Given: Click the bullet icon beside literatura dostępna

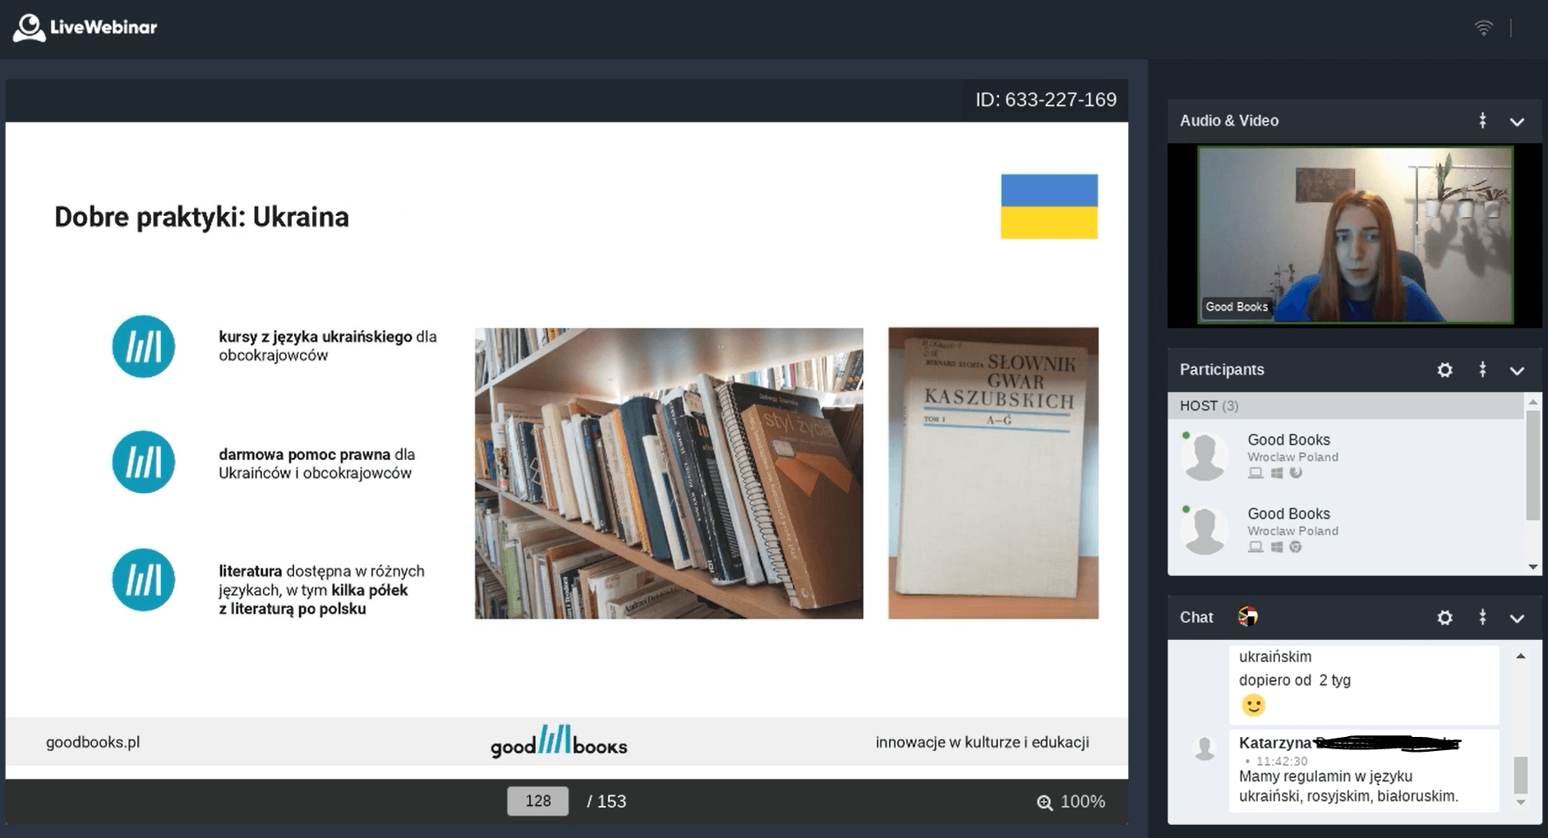Looking at the screenshot, I should pos(144,580).
